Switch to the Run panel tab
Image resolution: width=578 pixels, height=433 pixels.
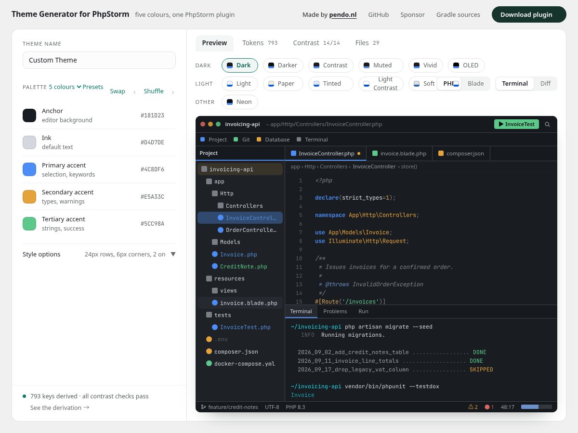pos(364,311)
